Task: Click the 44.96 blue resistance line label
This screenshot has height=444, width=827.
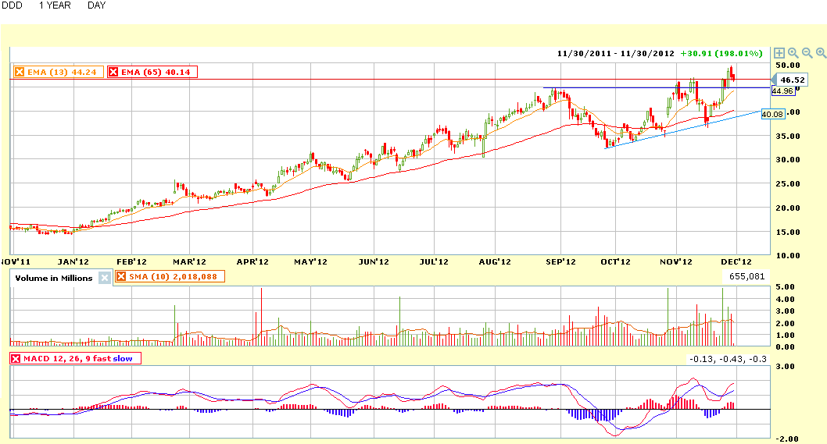Action: (x=782, y=91)
